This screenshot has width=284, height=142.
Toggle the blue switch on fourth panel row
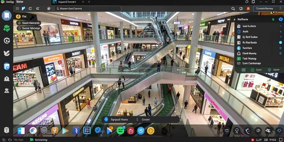click(281, 42)
